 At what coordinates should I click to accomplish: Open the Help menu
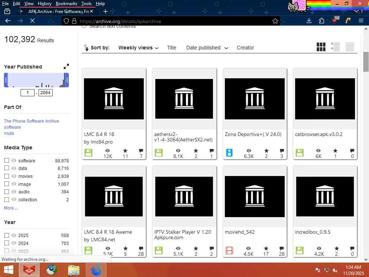point(100,4)
